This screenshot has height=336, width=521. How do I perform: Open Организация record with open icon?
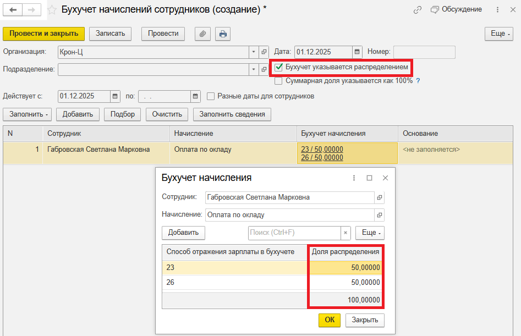click(264, 52)
